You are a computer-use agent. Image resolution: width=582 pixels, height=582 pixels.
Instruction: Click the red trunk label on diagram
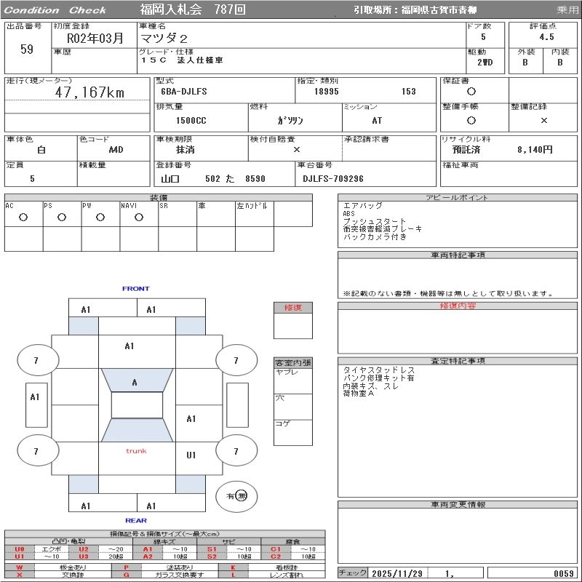[x=136, y=451]
